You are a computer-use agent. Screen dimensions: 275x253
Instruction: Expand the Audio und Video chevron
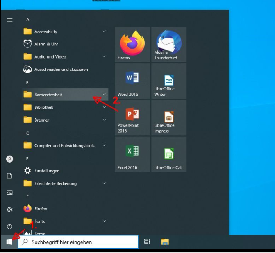[104, 56]
